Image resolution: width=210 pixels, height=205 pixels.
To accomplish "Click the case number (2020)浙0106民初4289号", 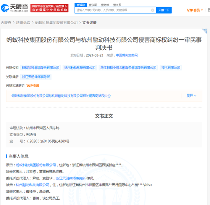I will click(48, 141).
